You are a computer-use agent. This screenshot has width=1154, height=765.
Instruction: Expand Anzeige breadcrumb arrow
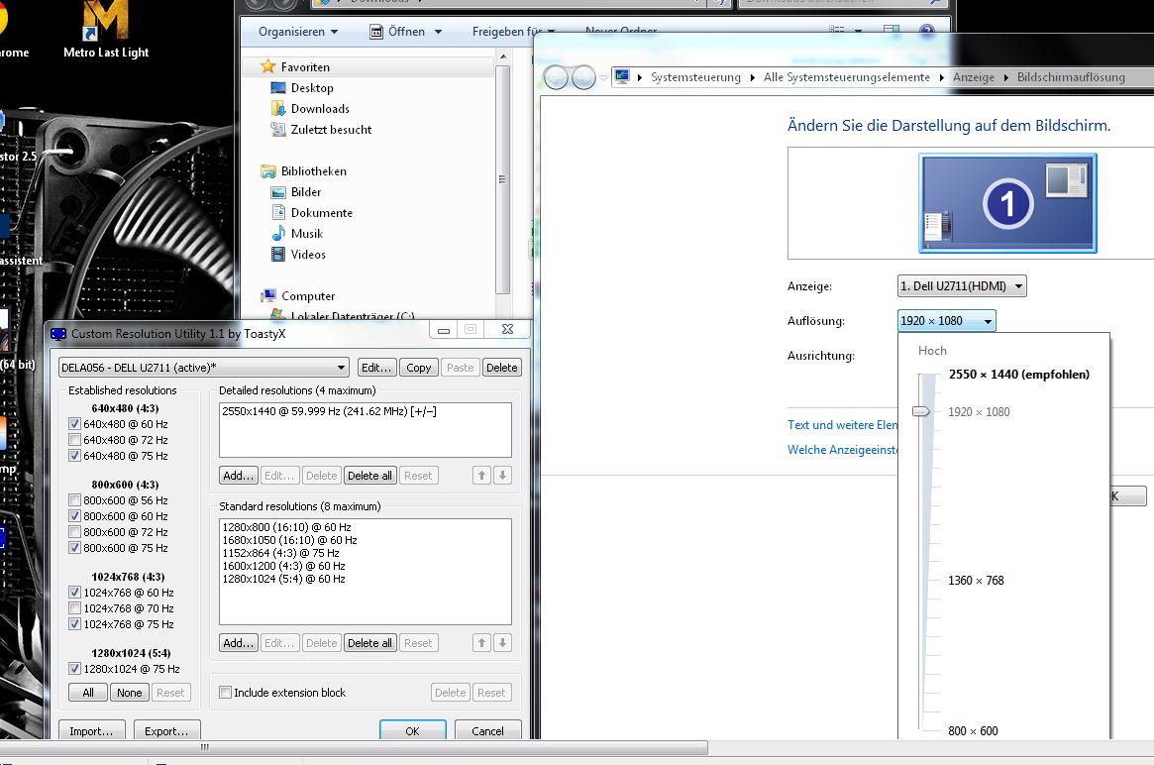tap(1006, 77)
